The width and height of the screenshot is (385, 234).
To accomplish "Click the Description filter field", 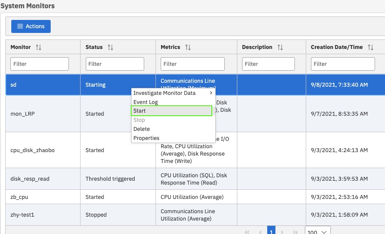I will [269, 64].
